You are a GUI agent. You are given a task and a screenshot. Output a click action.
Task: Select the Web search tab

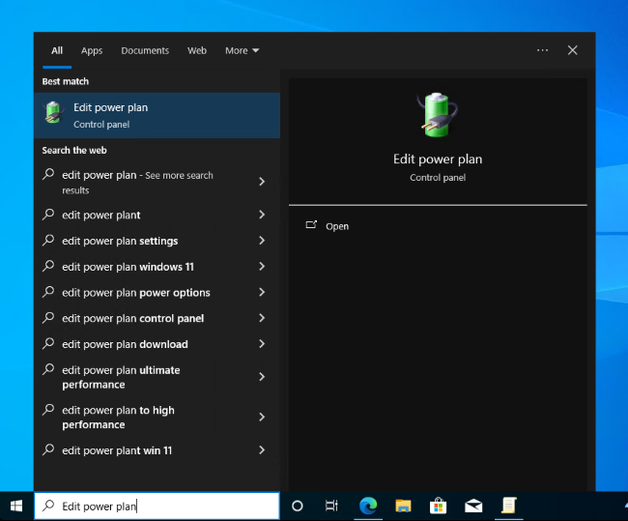197,50
